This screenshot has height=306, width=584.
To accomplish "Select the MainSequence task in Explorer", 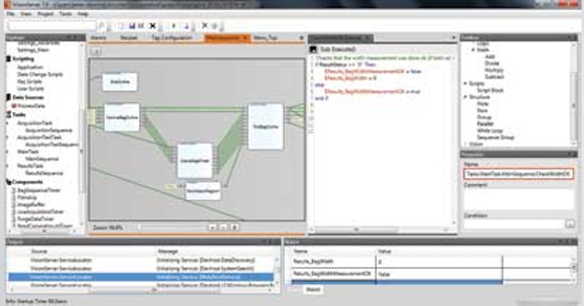I will click(44, 158).
